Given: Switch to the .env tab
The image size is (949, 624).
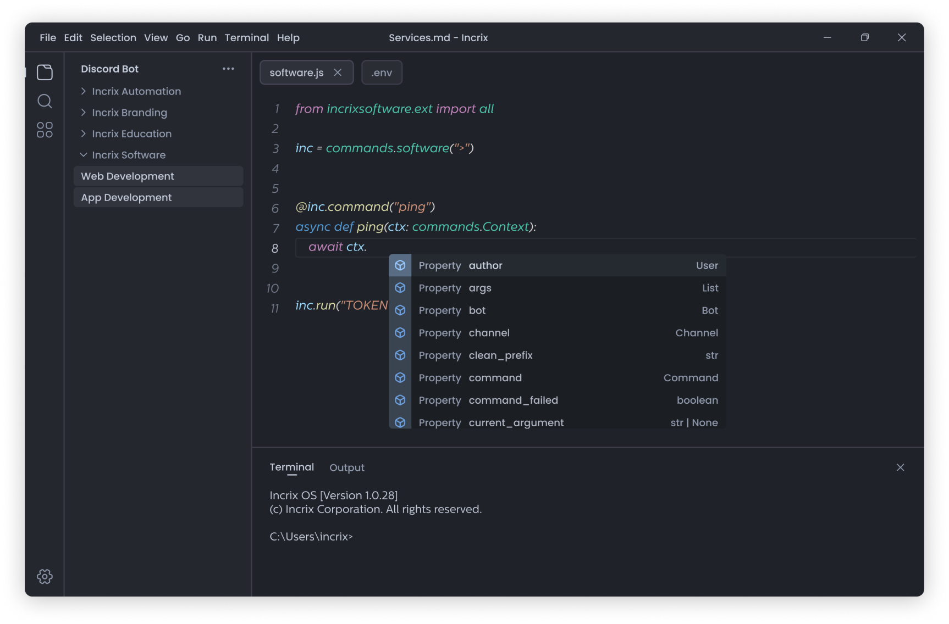Looking at the screenshot, I should pyautogui.click(x=382, y=73).
